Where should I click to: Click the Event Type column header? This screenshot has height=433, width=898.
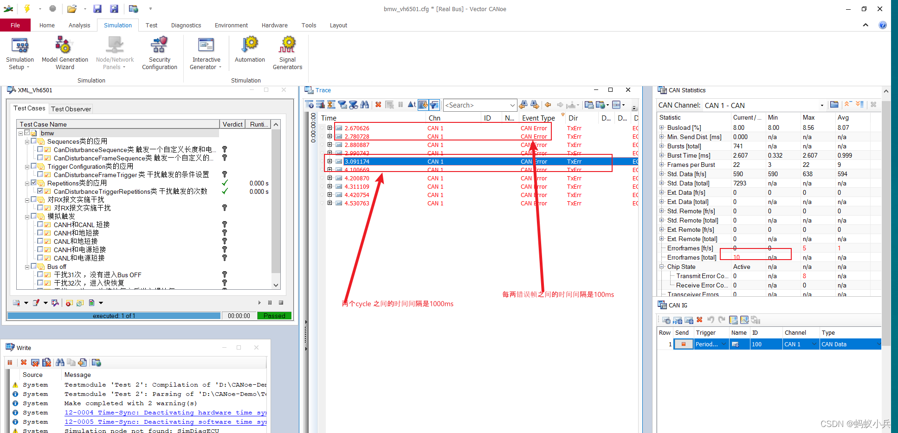(538, 118)
